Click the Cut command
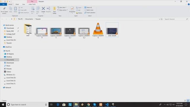This screenshot has height=107, width=190. (20, 7)
